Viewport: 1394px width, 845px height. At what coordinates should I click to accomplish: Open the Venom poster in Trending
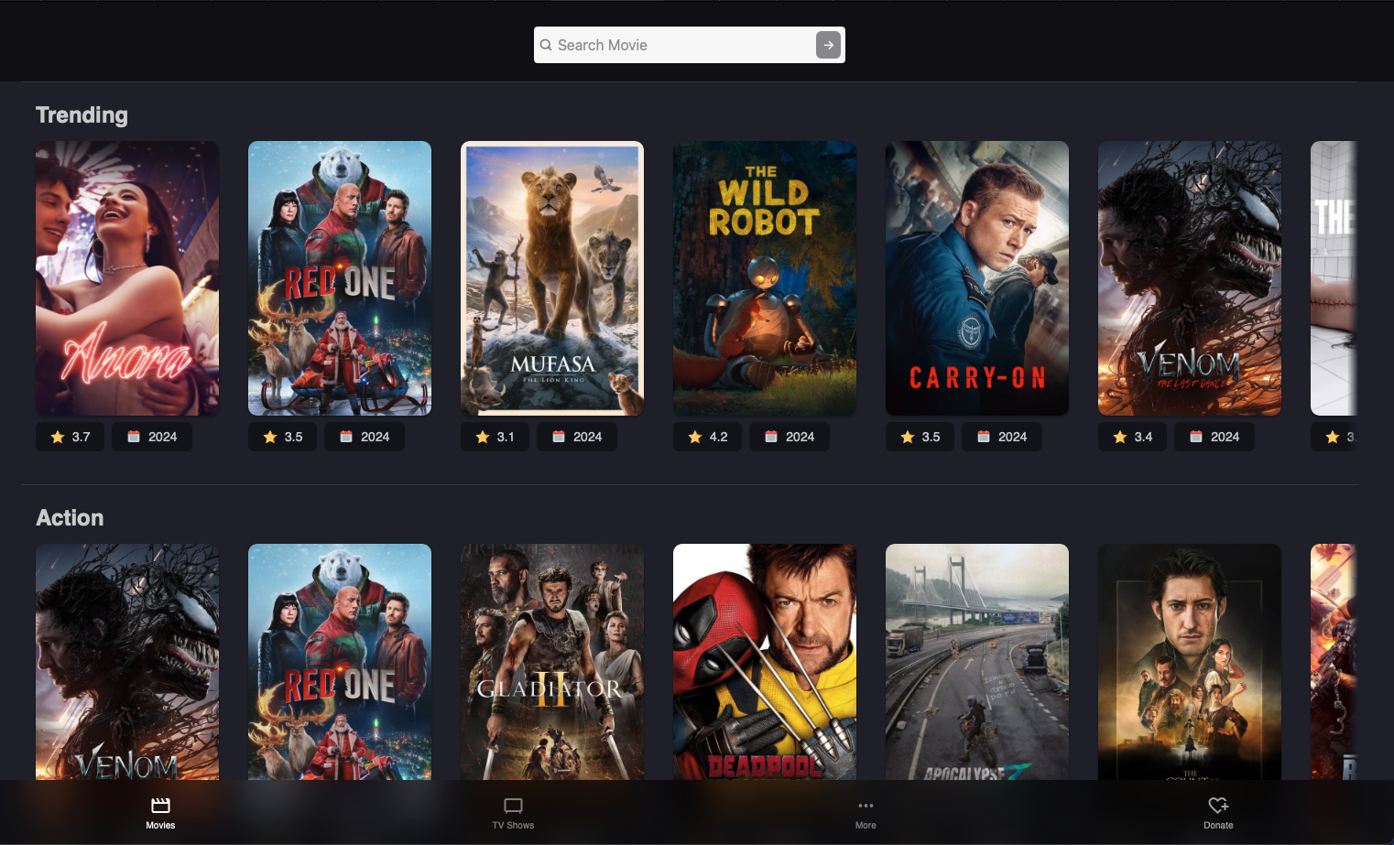point(1190,278)
